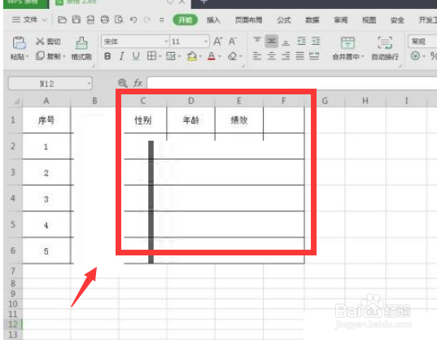The height and width of the screenshot is (340, 437).
Task: Redo the last action
Action: [x=146, y=20]
